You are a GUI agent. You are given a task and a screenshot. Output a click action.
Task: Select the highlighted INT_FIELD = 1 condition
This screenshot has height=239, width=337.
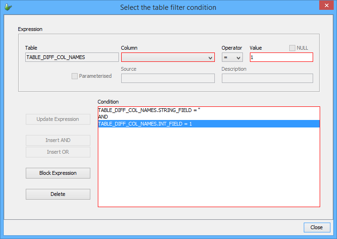[145, 124]
